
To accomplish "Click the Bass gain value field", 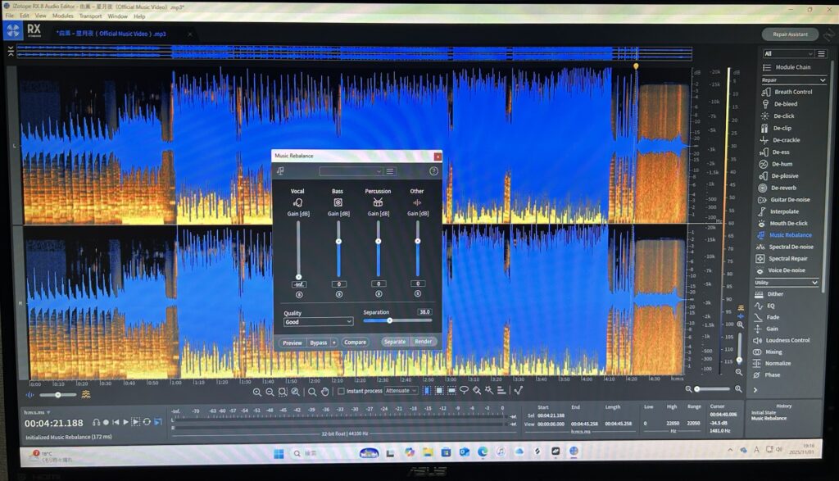I will (x=338, y=284).
